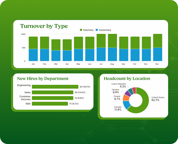Image resolution: width=178 pixels, height=144 pixels.
Task: Click the 'Poland' 8.7% label
Action: click(x=117, y=98)
